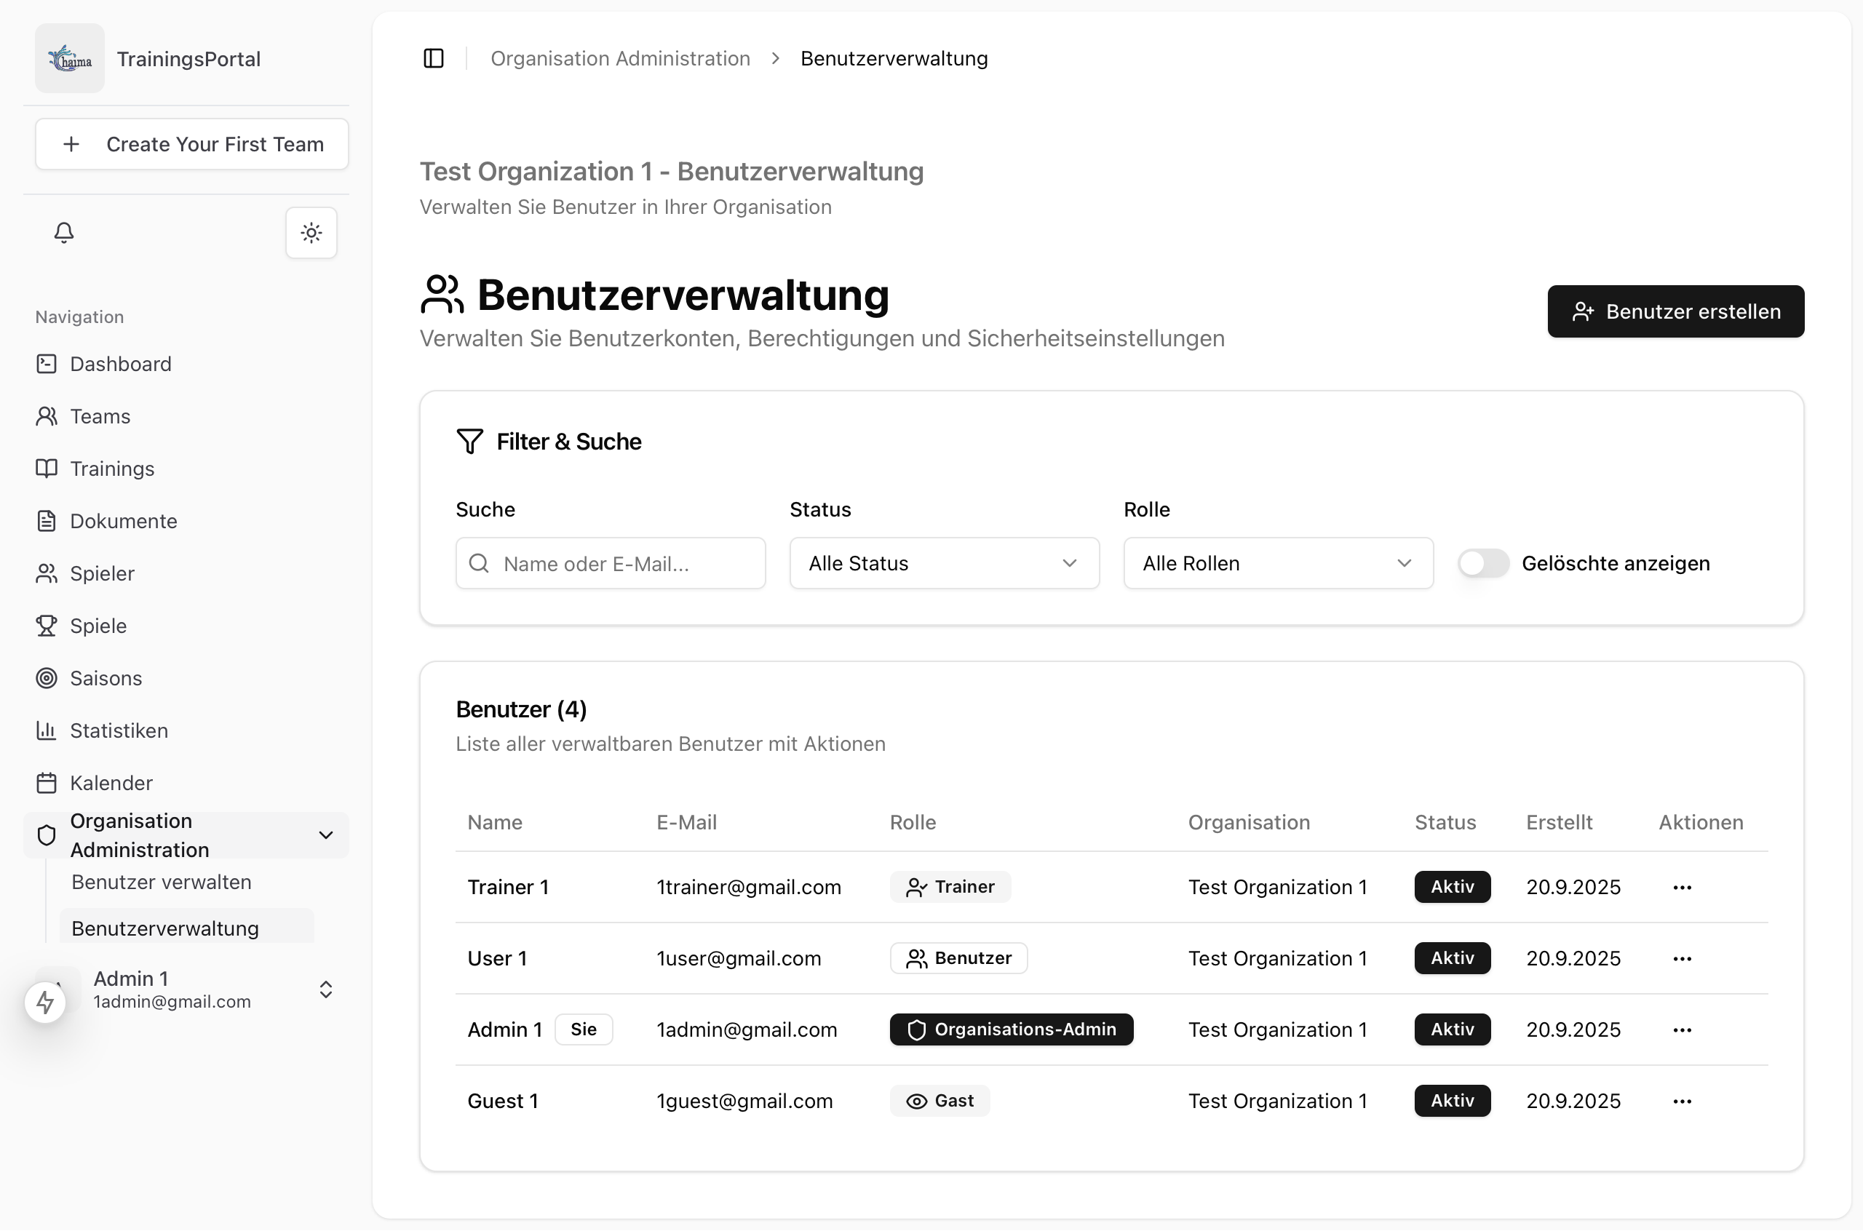The width and height of the screenshot is (1863, 1231).
Task: Click the Benutzer role badge
Action: [x=958, y=957]
